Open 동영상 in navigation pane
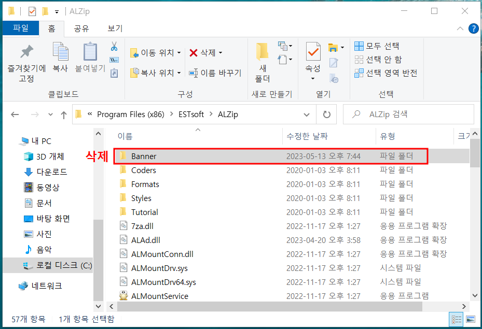 click(42, 188)
